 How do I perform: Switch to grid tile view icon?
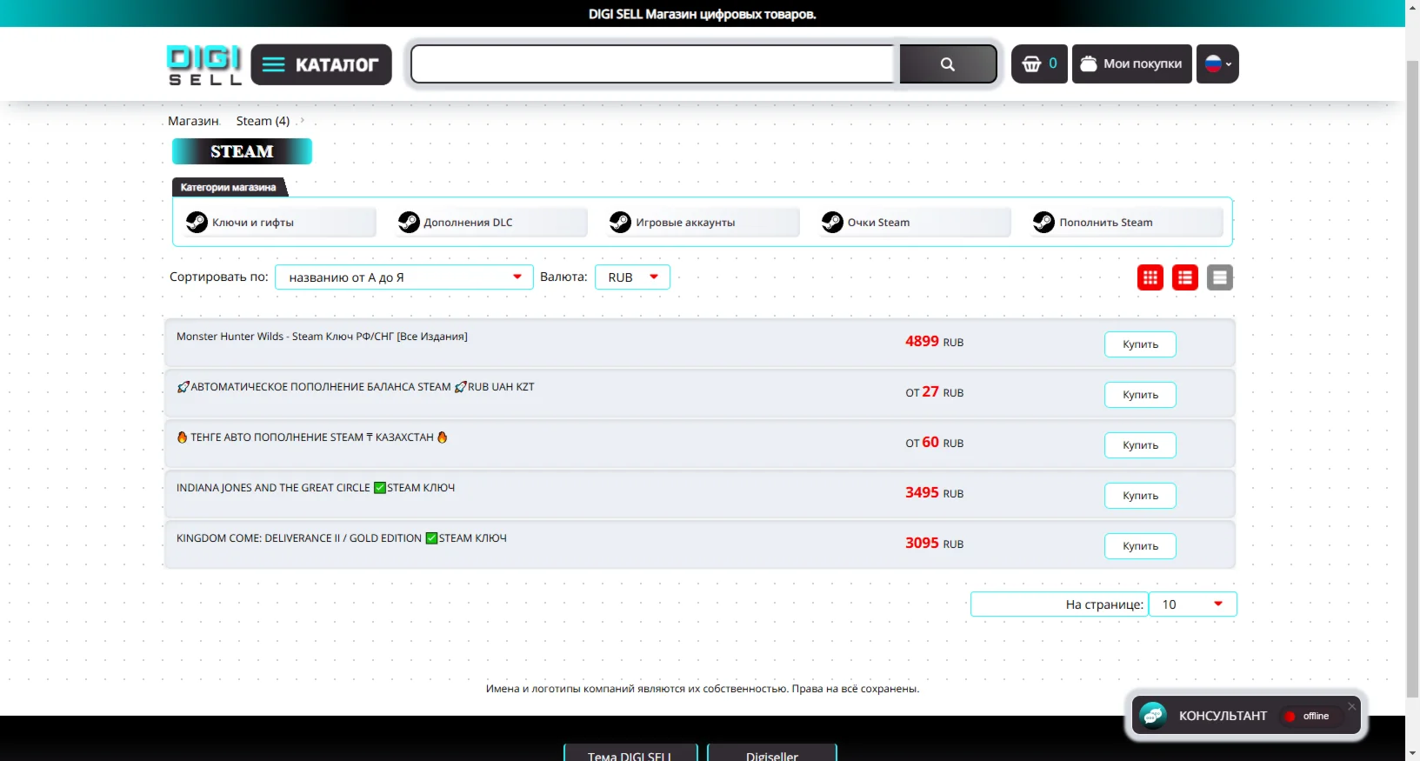coord(1150,277)
